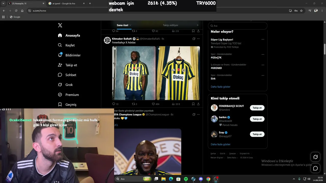This screenshot has width=326, height=183.
Task: Install app icon in address bar
Action: (290, 11)
